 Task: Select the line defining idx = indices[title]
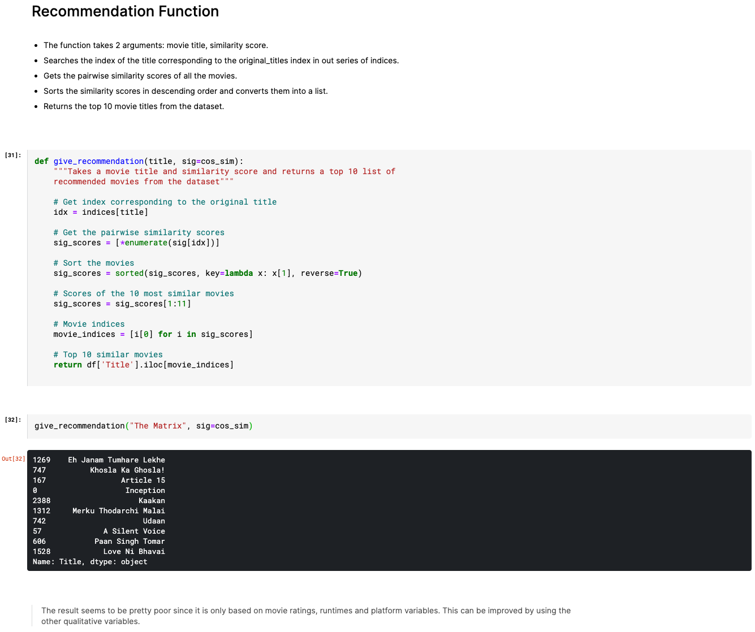click(x=101, y=212)
